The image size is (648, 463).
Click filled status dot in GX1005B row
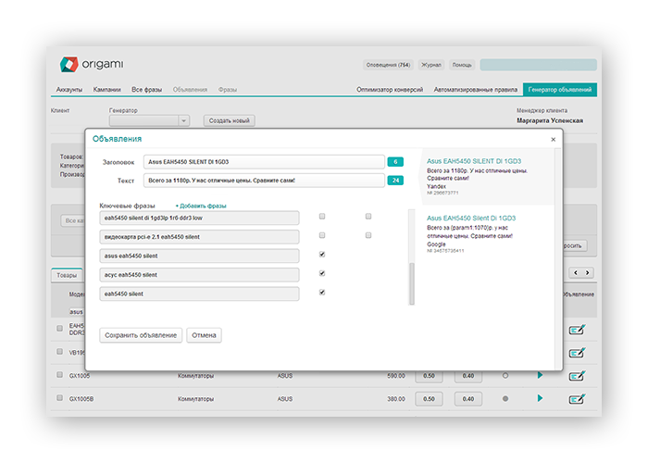(505, 399)
